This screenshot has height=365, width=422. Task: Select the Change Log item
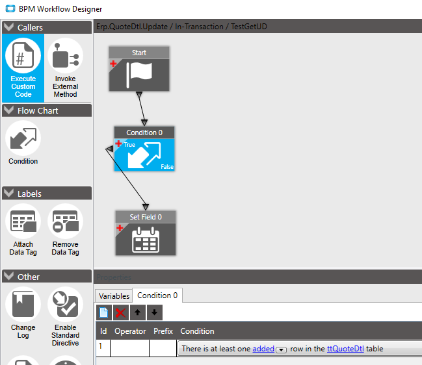coord(23,313)
